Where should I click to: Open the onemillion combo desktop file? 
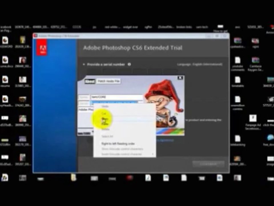coord(238,103)
